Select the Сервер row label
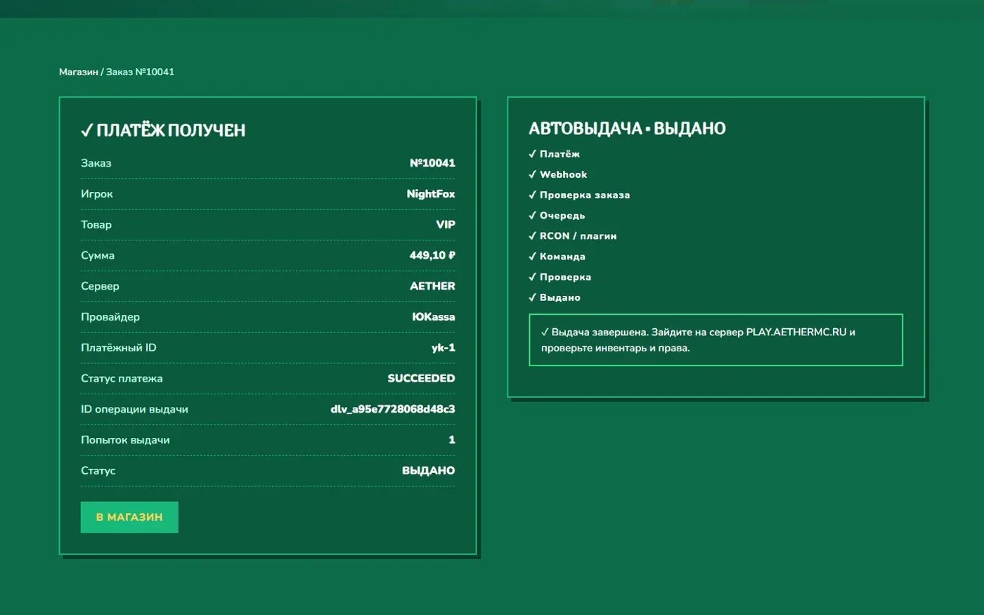984x615 pixels. click(100, 286)
